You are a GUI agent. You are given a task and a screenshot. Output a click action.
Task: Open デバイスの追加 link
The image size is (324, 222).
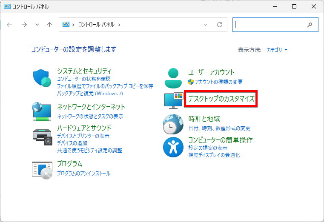72,143
